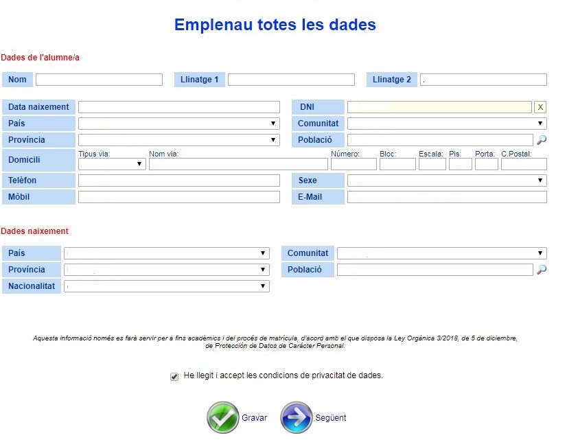Click the Ley Orgánica 3/2018 privacy notice text
Viewport: 567px width, 442px height.
[275, 342]
